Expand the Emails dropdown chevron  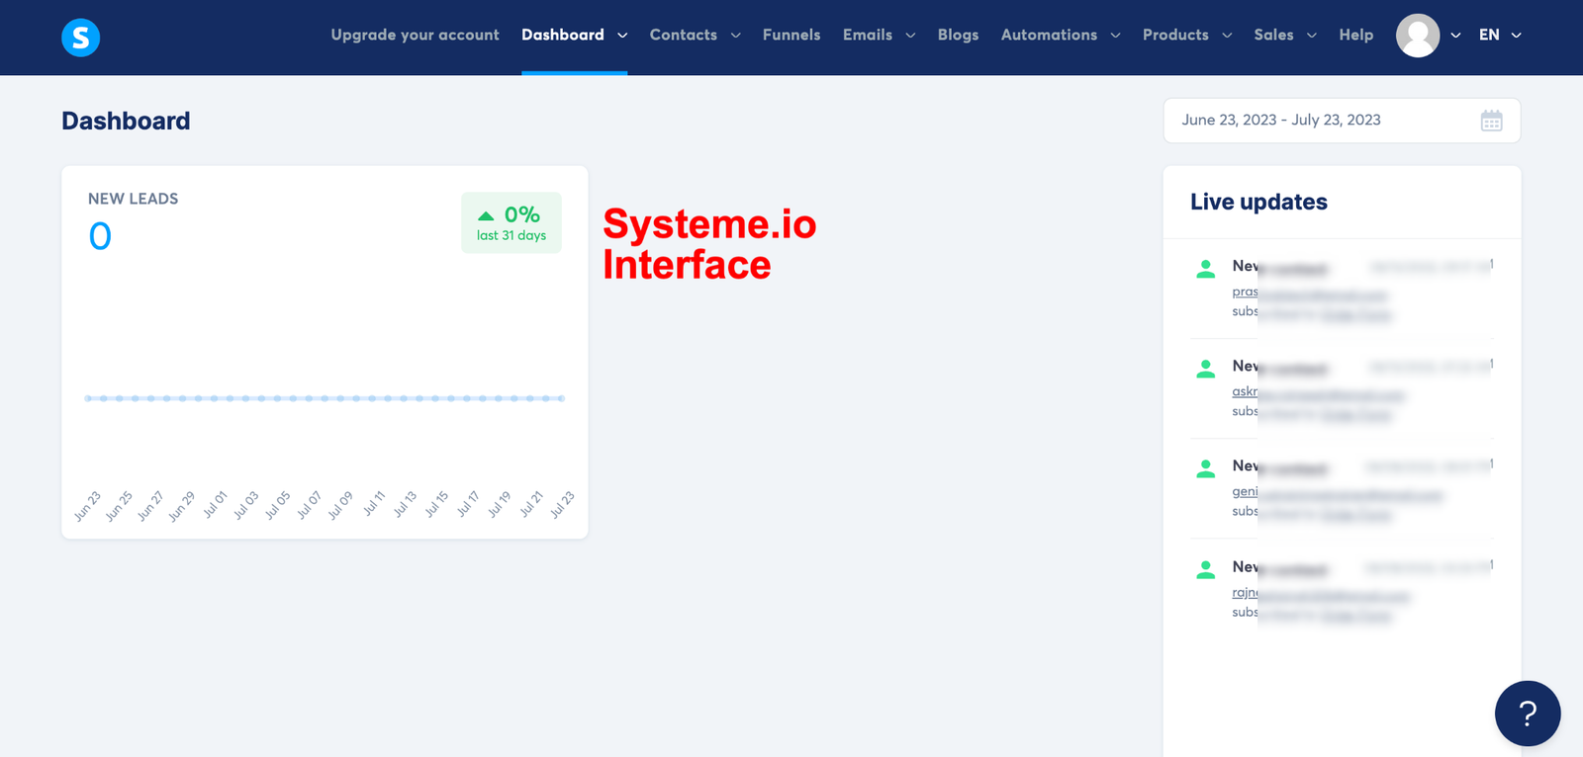pos(910,36)
